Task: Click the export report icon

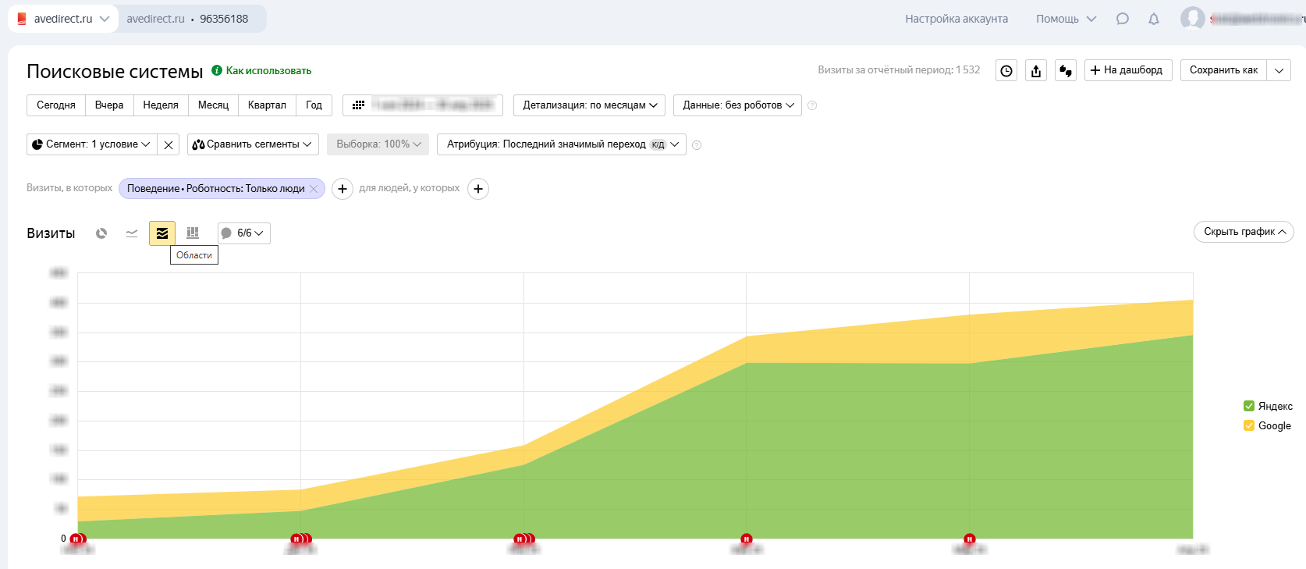Action: (x=1036, y=71)
